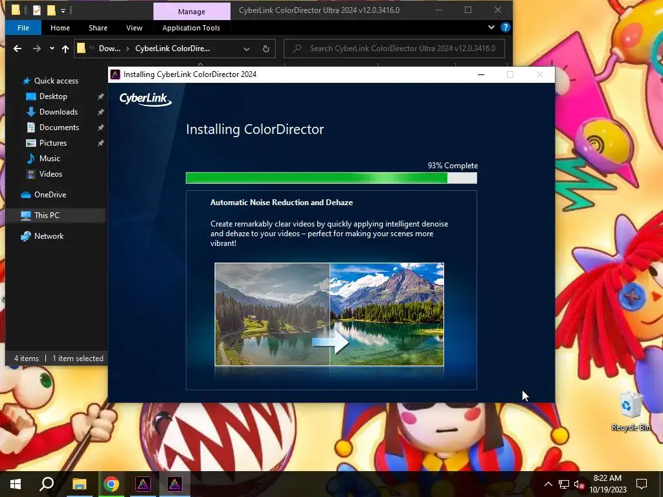This screenshot has width=663, height=497.
Task: Open the recent locations dropdown arrow
Action: pyautogui.click(x=52, y=49)
